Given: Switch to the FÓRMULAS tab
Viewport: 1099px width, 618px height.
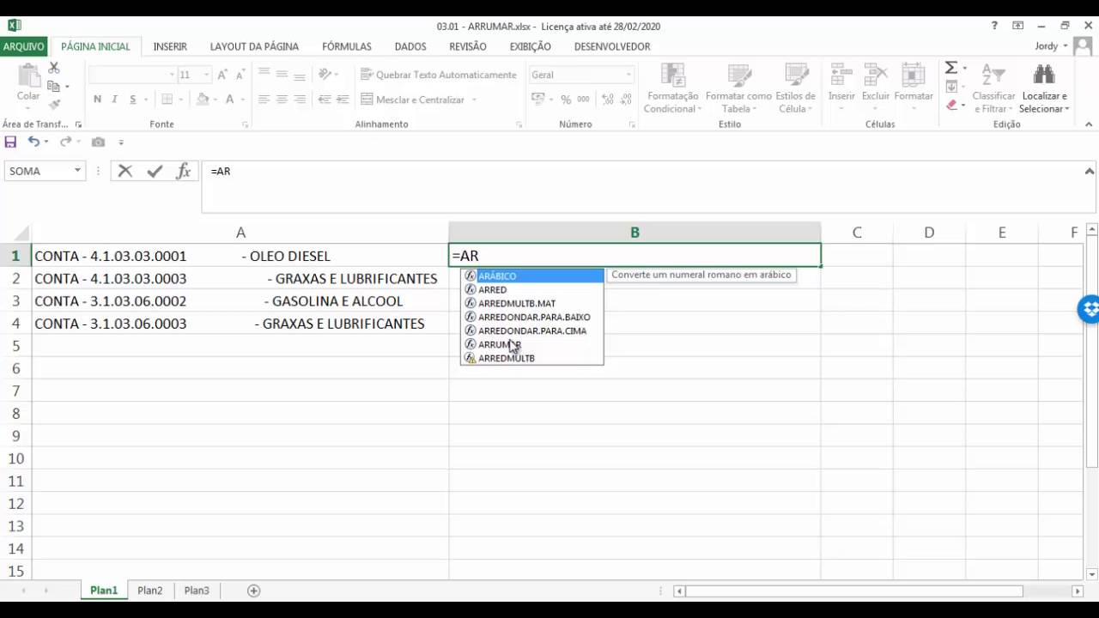Looking at the screenshot, I should click(x=347, y=46).
